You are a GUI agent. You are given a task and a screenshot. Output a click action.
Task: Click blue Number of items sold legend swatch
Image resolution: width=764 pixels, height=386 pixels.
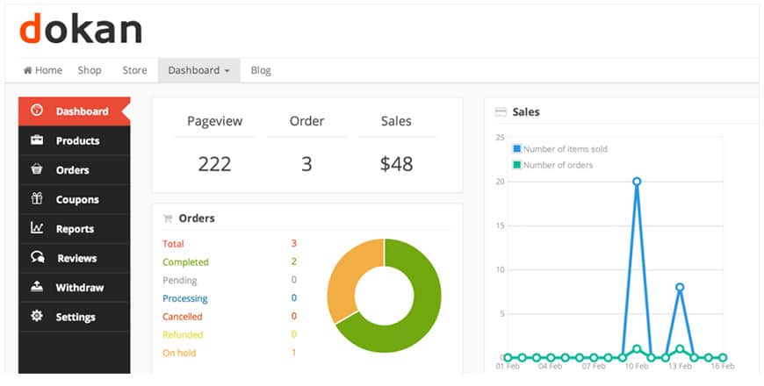point(517,148)
